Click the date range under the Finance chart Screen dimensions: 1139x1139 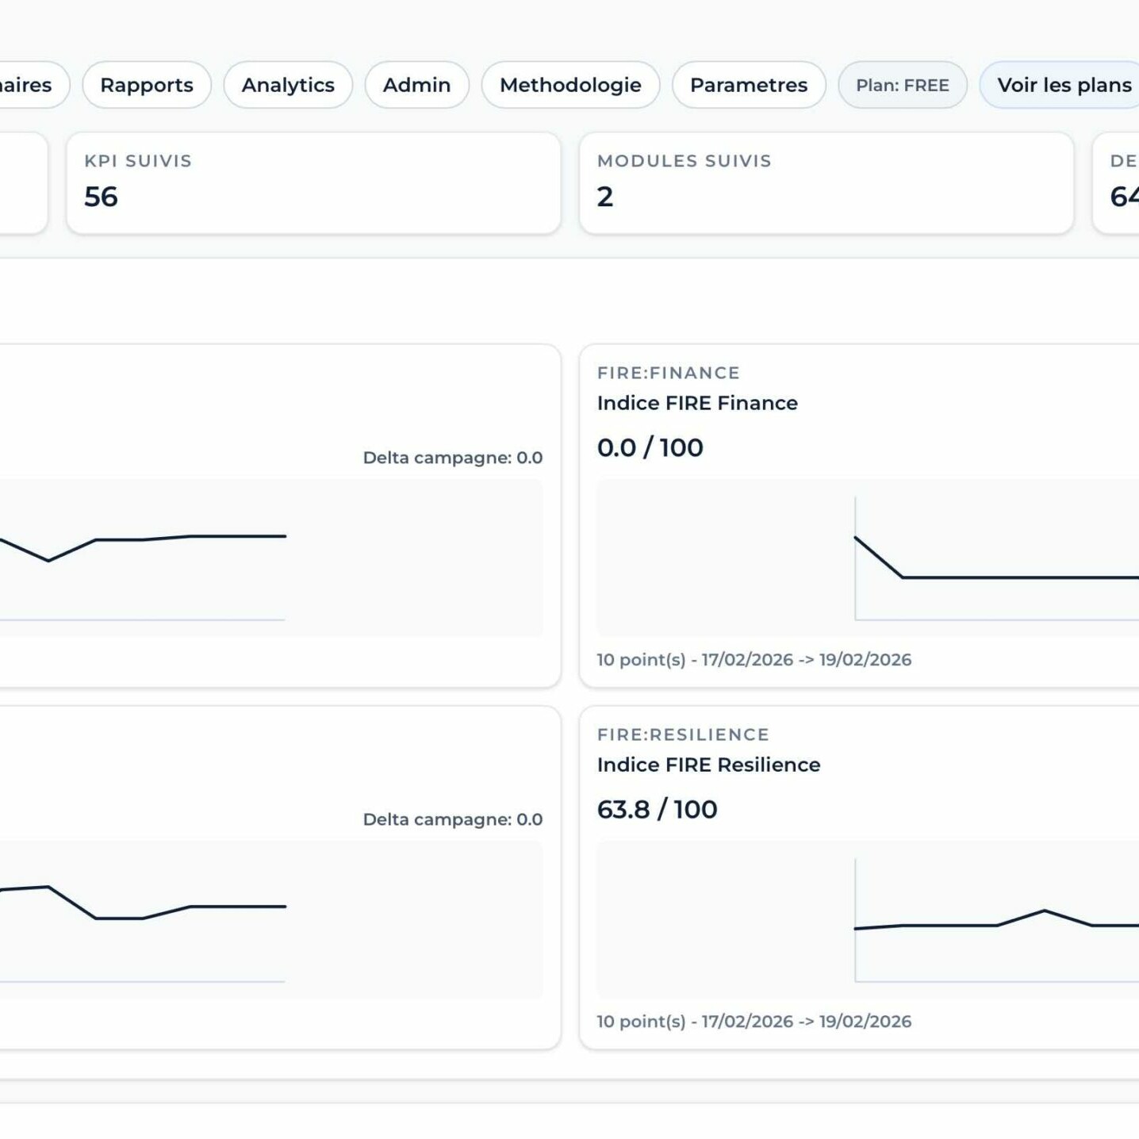coord(754,659)
